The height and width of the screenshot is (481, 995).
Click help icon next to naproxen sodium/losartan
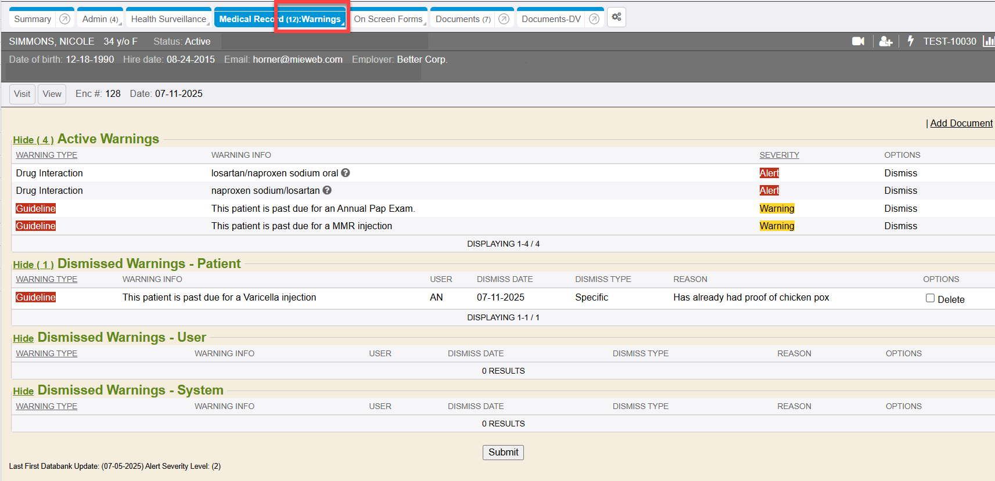click(x=327, y=190)
